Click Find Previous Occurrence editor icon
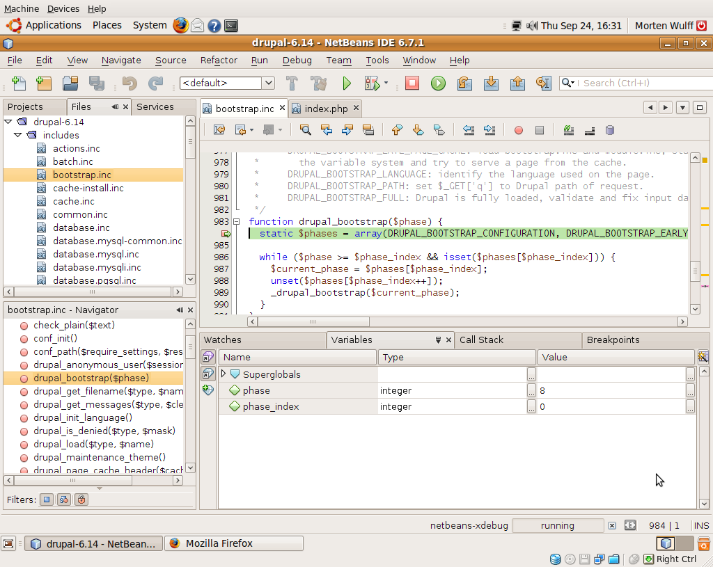Screen dimensions: 713x567 pyautogui.click(x=327, y=130)
